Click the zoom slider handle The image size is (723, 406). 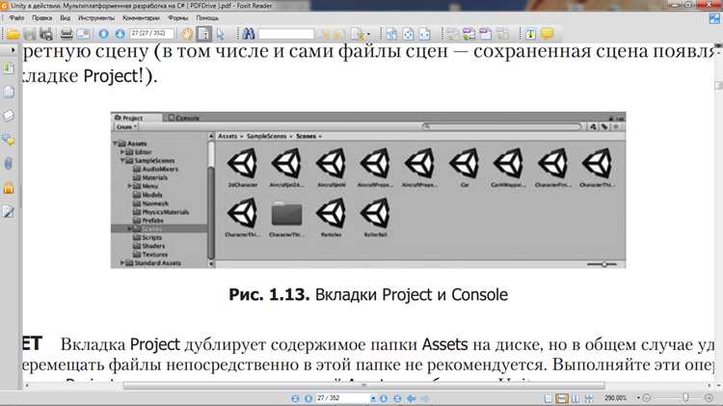coord(685,397)
